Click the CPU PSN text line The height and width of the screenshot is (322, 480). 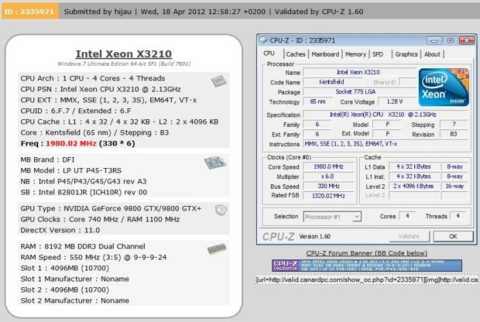coord(101,90)
